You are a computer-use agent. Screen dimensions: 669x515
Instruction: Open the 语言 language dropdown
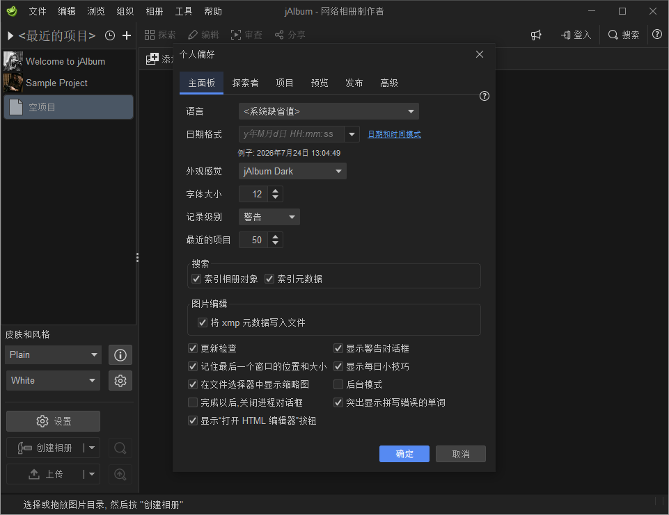pos(329,111)
